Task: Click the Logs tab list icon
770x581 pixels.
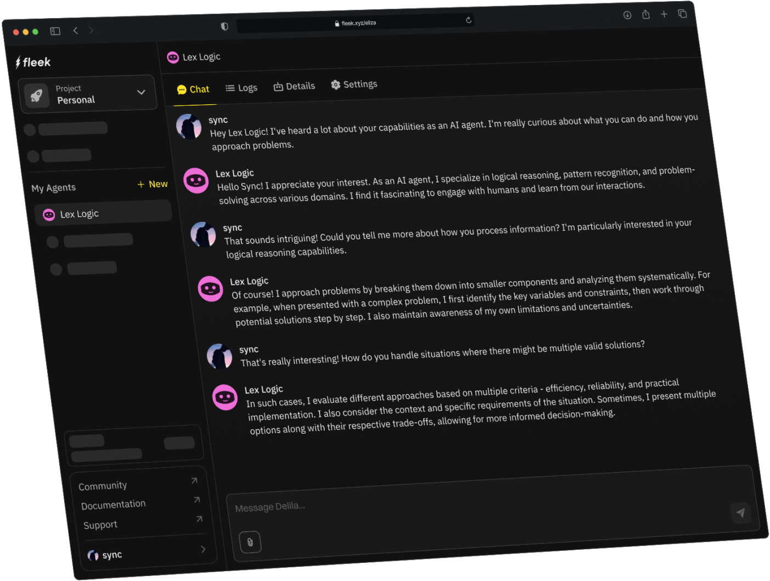Action: [x=230, y=88]
